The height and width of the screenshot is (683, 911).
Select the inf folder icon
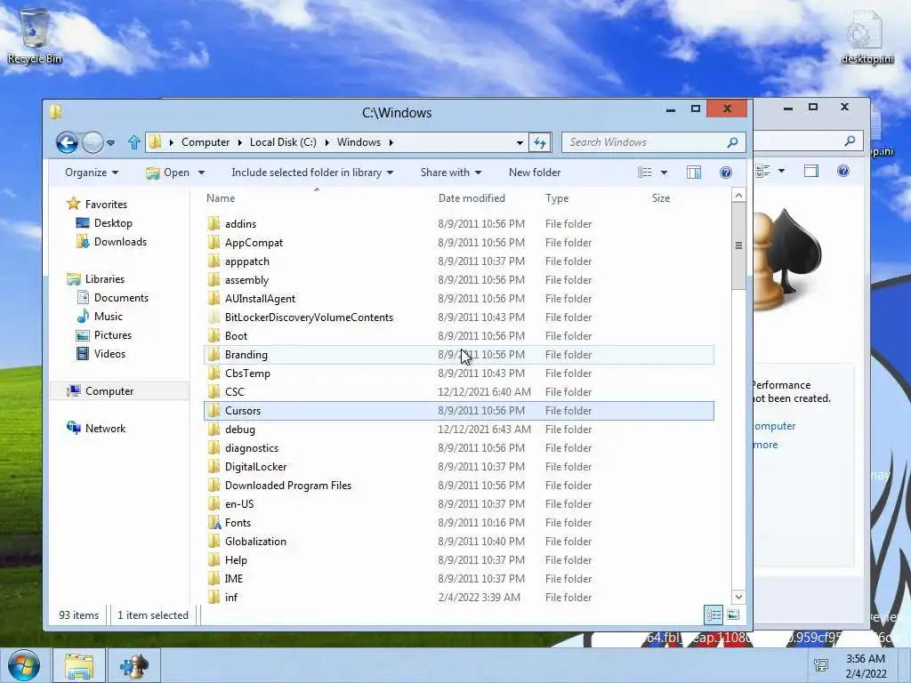pyautogui.click(x=214, y=597)
